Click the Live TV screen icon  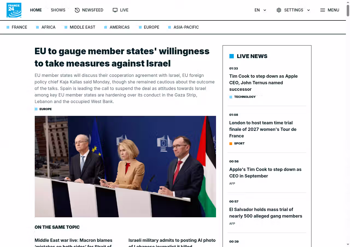point(115,10)
